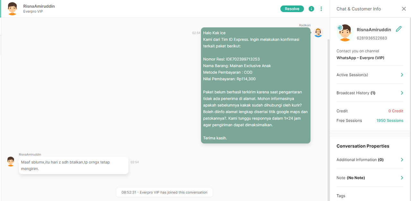The image size is (411, 201).
Task: Click the customer reply message bubble
Action: click(74, 165)
